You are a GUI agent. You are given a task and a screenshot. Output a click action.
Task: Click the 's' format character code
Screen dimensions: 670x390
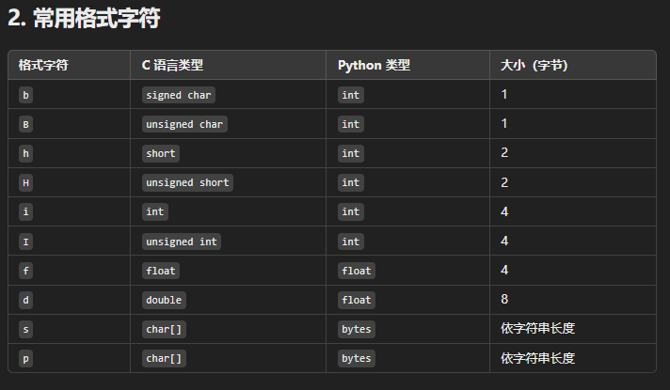tap(25, 330)
